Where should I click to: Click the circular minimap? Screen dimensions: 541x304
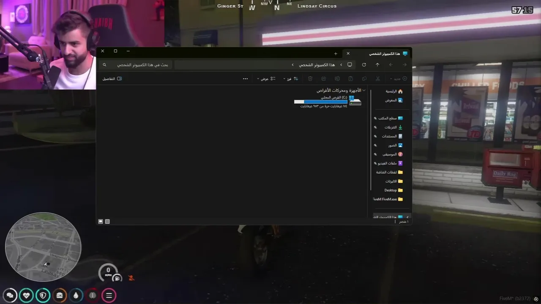click(43, 247)
